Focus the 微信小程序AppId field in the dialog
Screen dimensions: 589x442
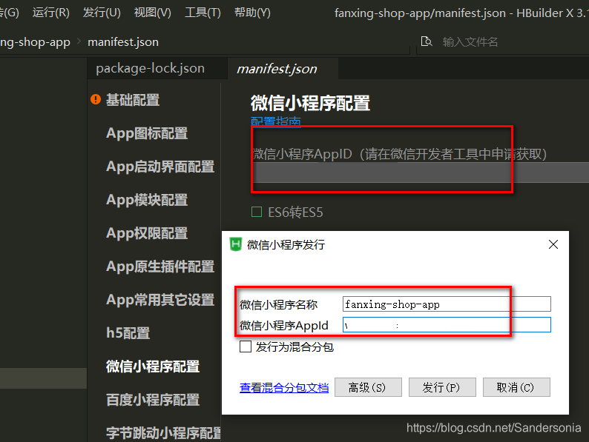click(447, 325)
